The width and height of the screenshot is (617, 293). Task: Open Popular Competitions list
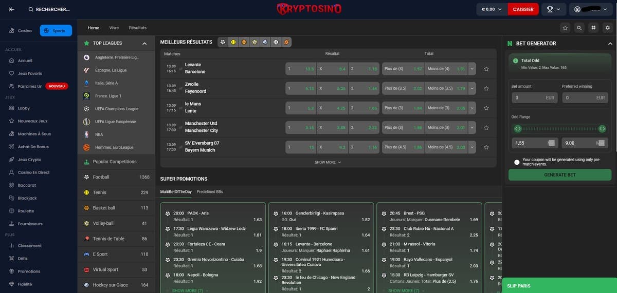(116, 162)
